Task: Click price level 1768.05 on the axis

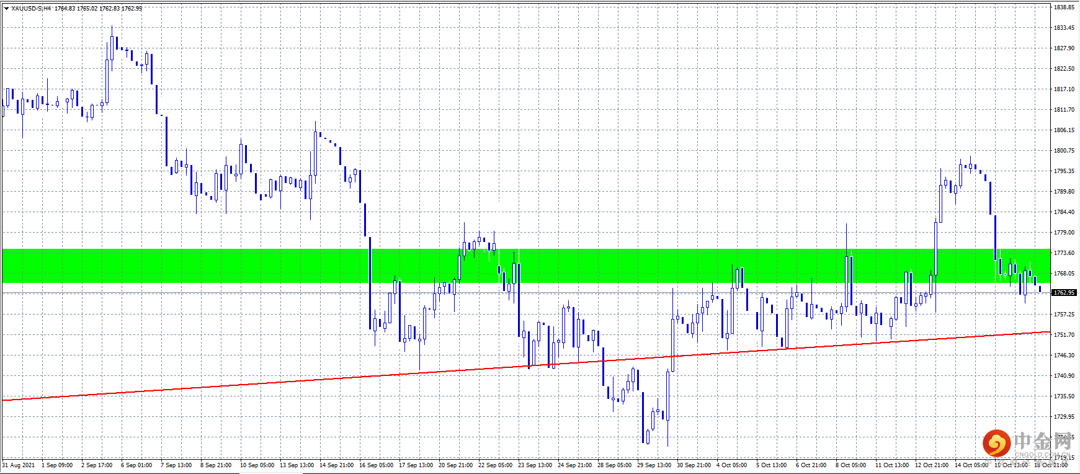Action: pos(1064,274)
